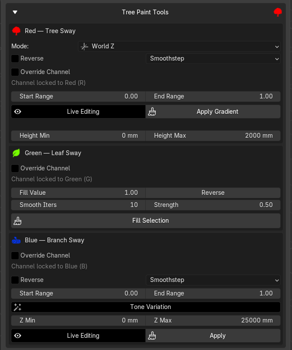Click the Strength slider field
The width and height of the screenshot is (292, 350).
click(x=213, y=205)
